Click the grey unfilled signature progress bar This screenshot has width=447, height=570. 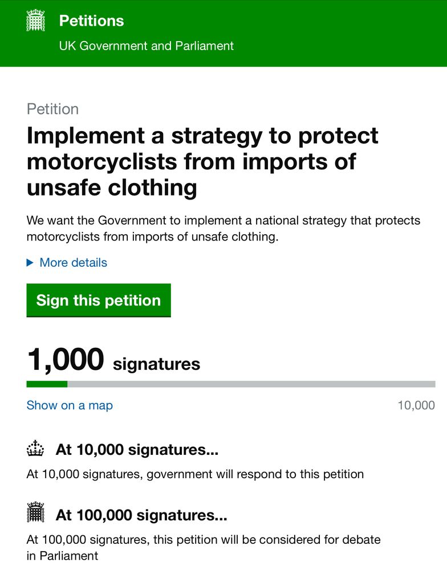[x=251, y=384]
